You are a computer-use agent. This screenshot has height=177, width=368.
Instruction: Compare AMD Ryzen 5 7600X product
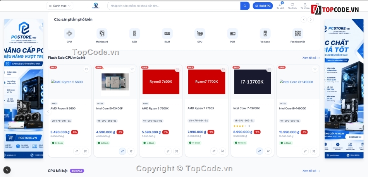coord(168,151)
